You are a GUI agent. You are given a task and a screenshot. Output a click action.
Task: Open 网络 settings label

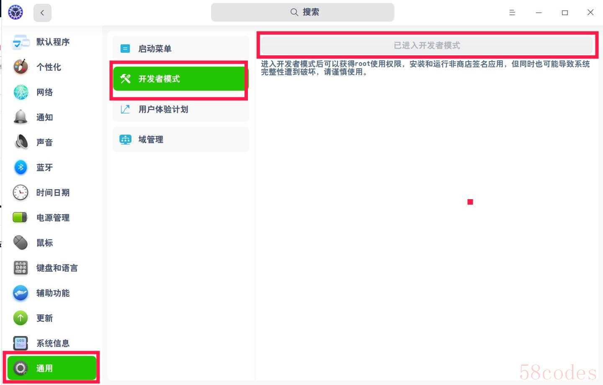pos(44,92)
